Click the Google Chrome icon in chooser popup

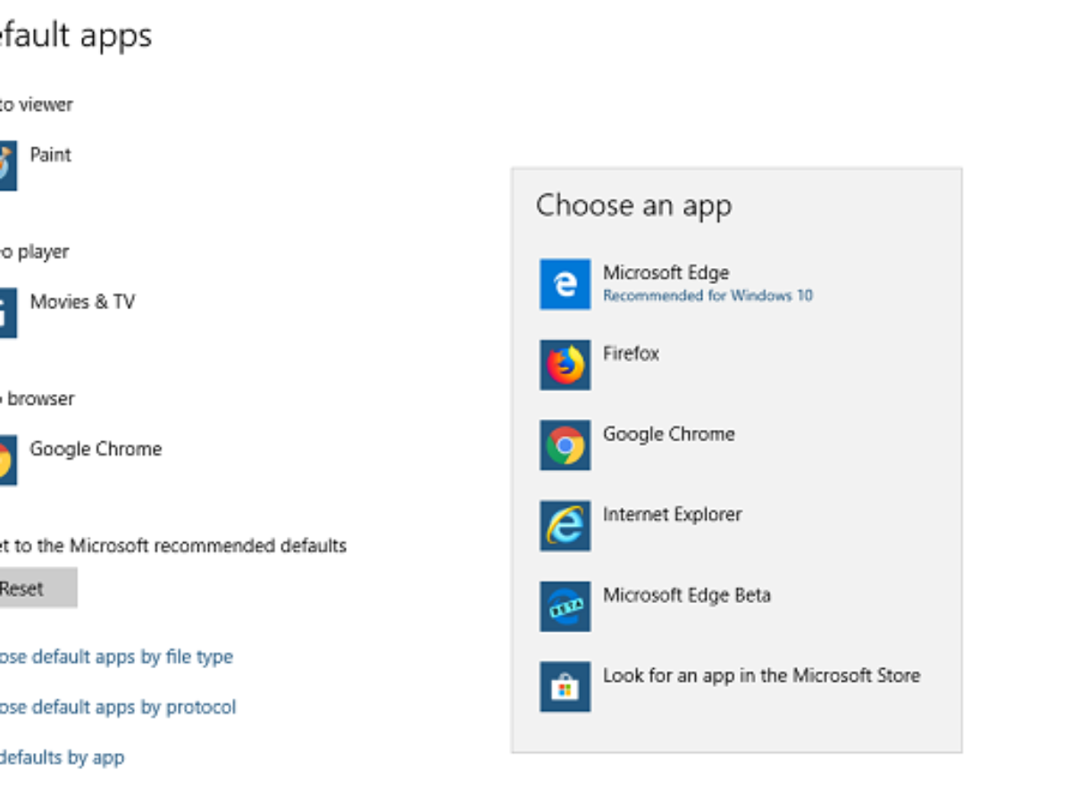tap(565, 445)
